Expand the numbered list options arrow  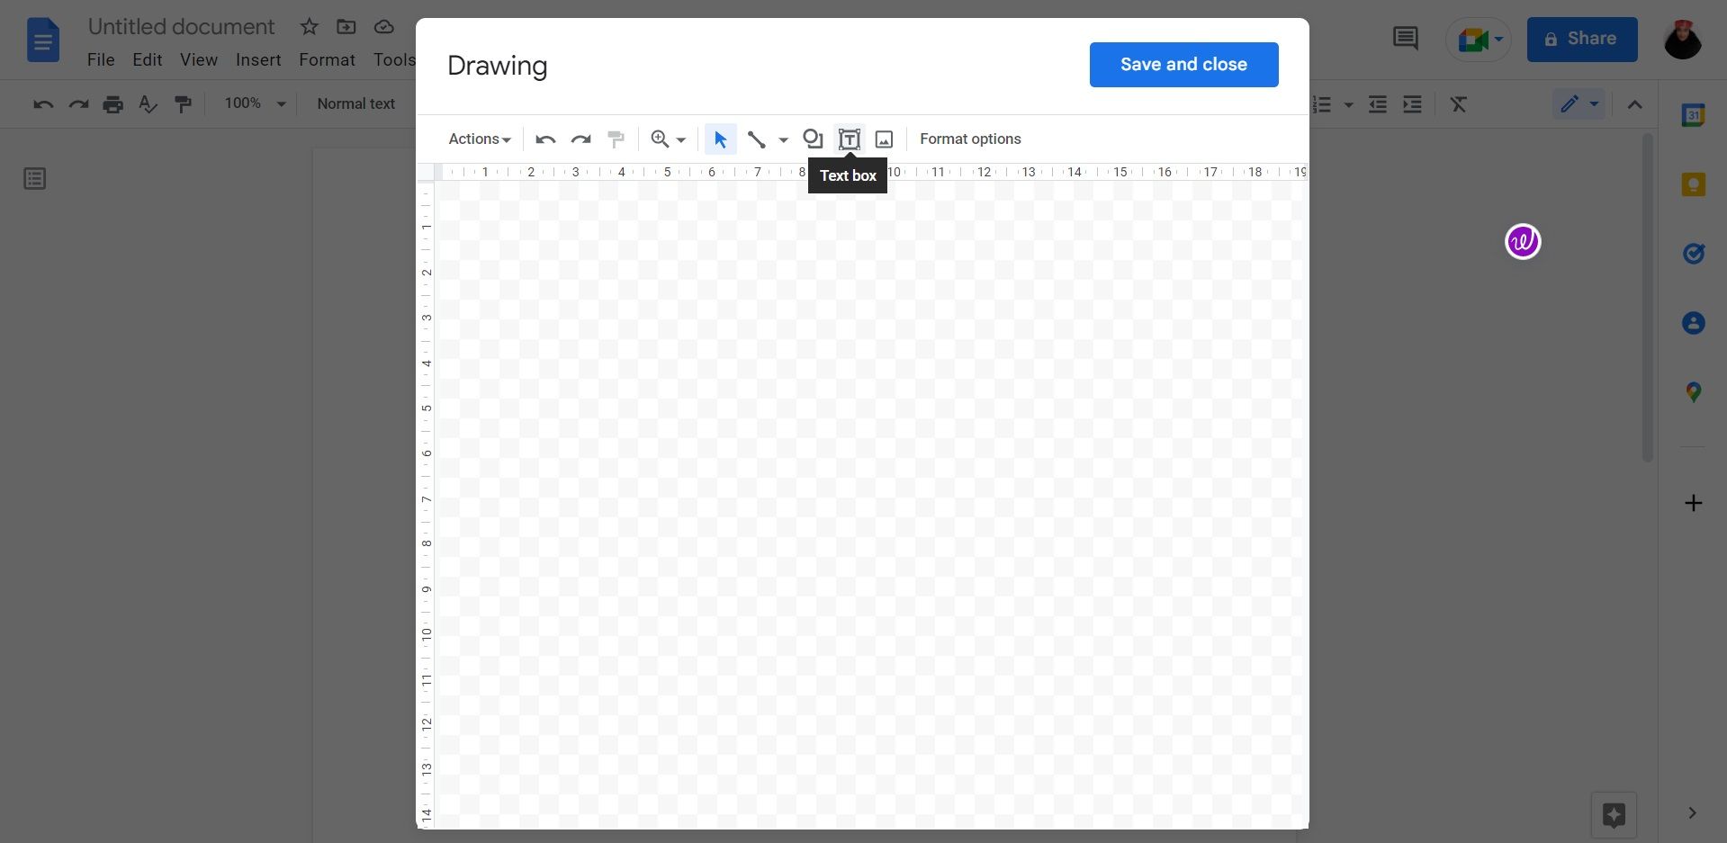(1348, 105)
